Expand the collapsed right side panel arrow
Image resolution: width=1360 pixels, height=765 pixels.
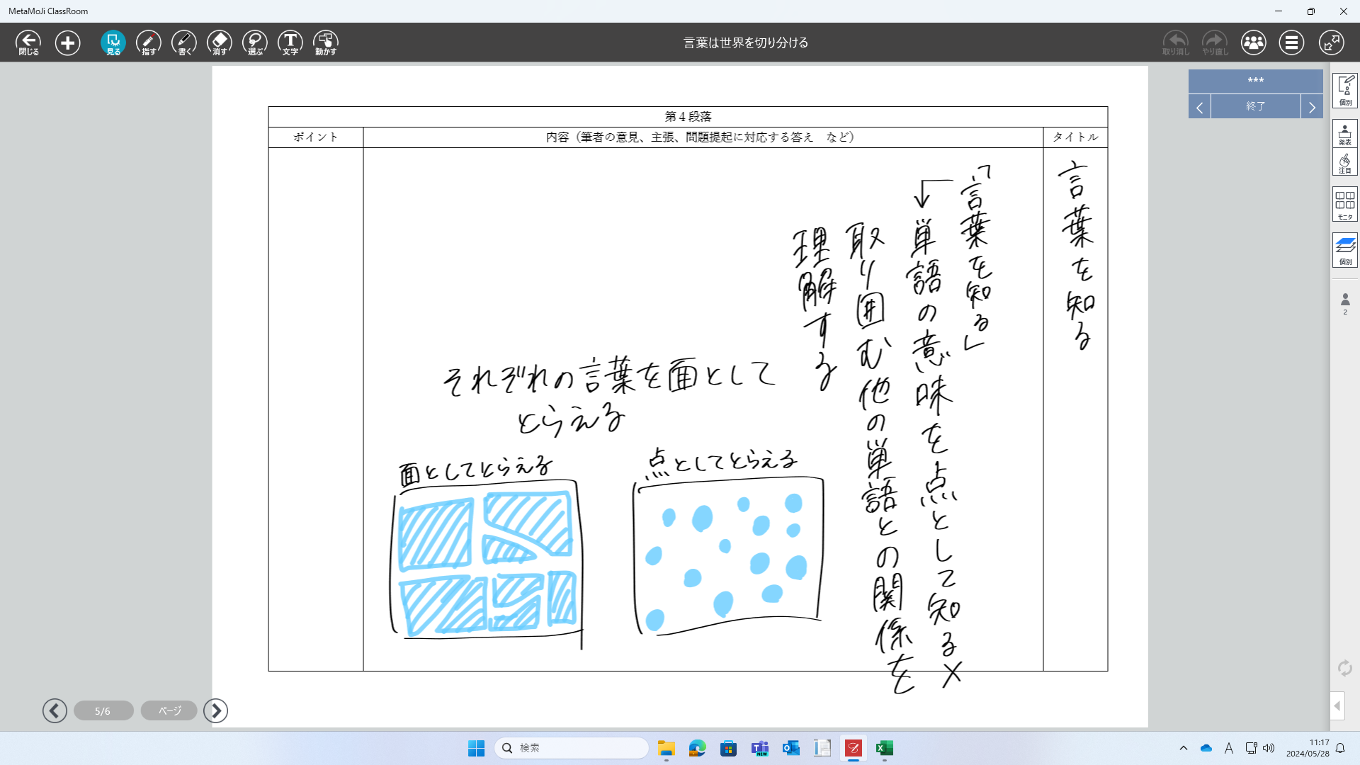click(x=1337, y=705)
